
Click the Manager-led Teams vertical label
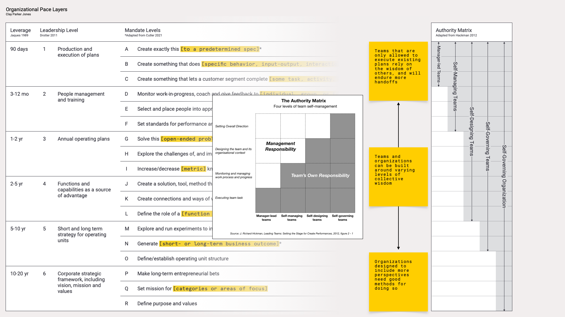[438, 64]
